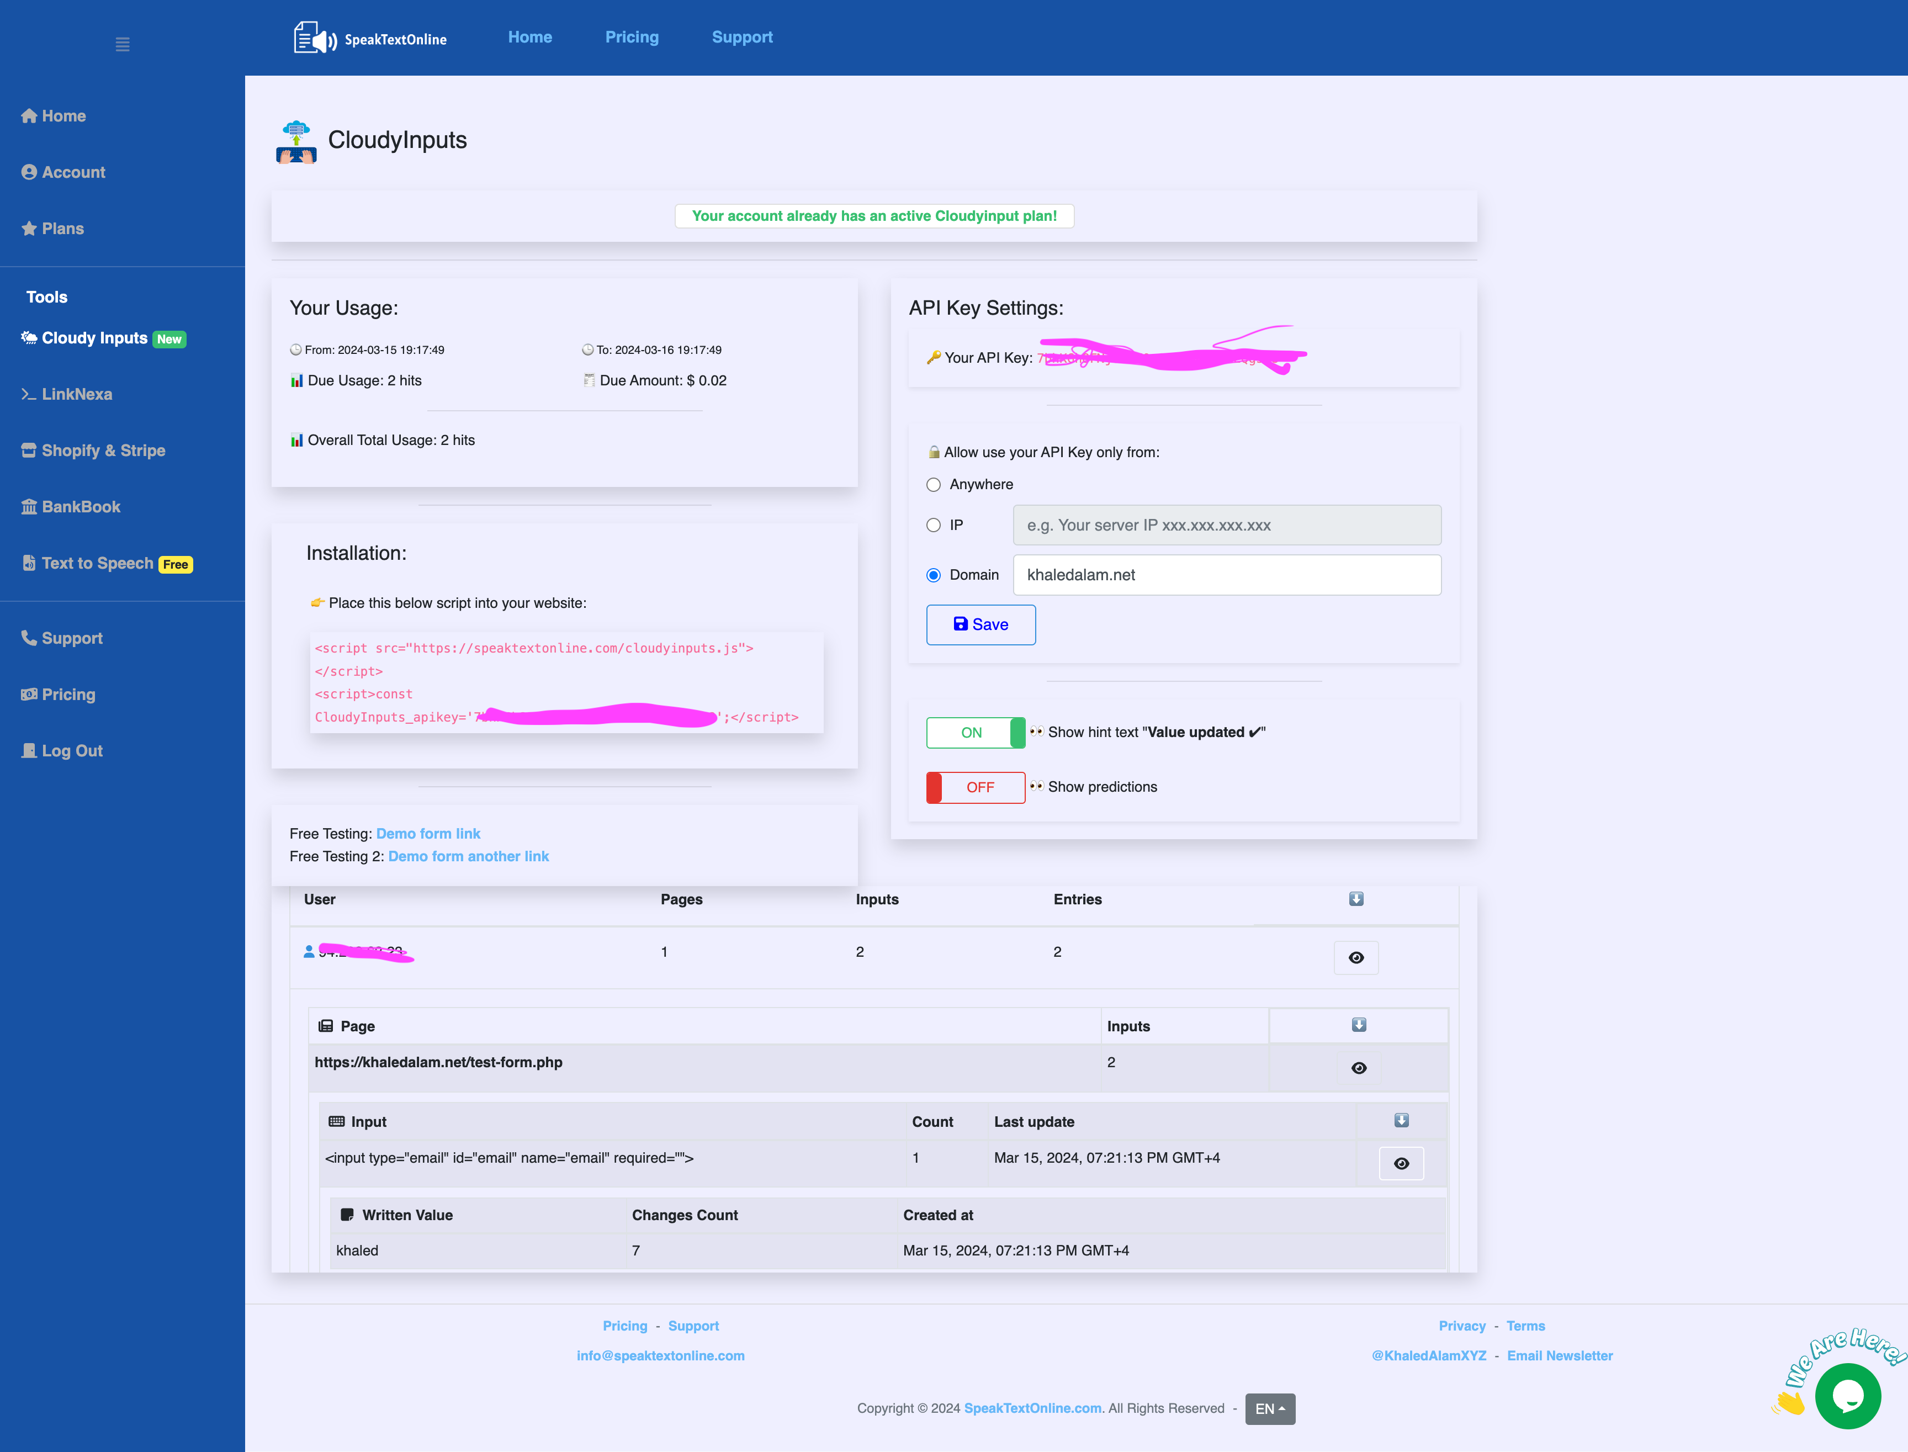Open Text to Speech in the sidebar
Screen dimensions: 1908x1452
click(x=97, y=564)
